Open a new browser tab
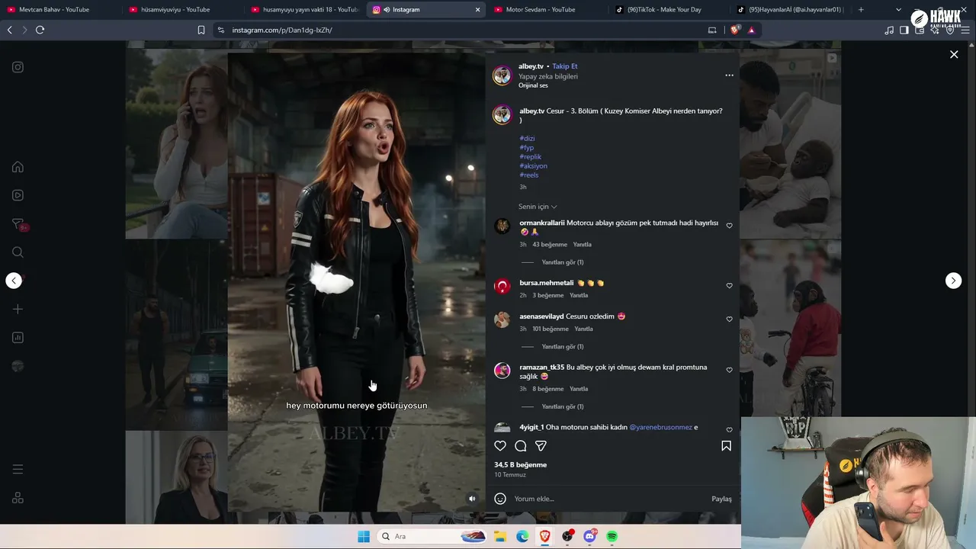976x549 pixels. click(x=861, y=10)
